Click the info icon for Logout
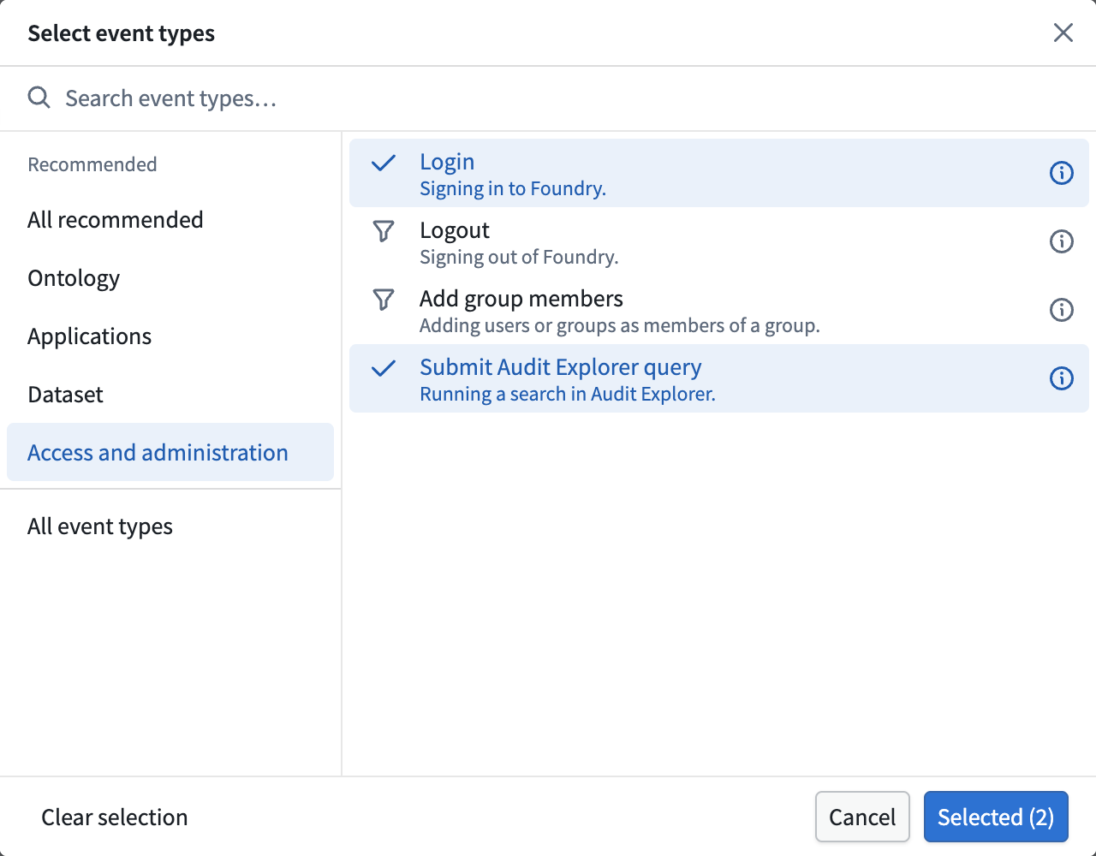Image resolution: width=1096 pixels, height=856 pixels. [x=1061, y=241]
